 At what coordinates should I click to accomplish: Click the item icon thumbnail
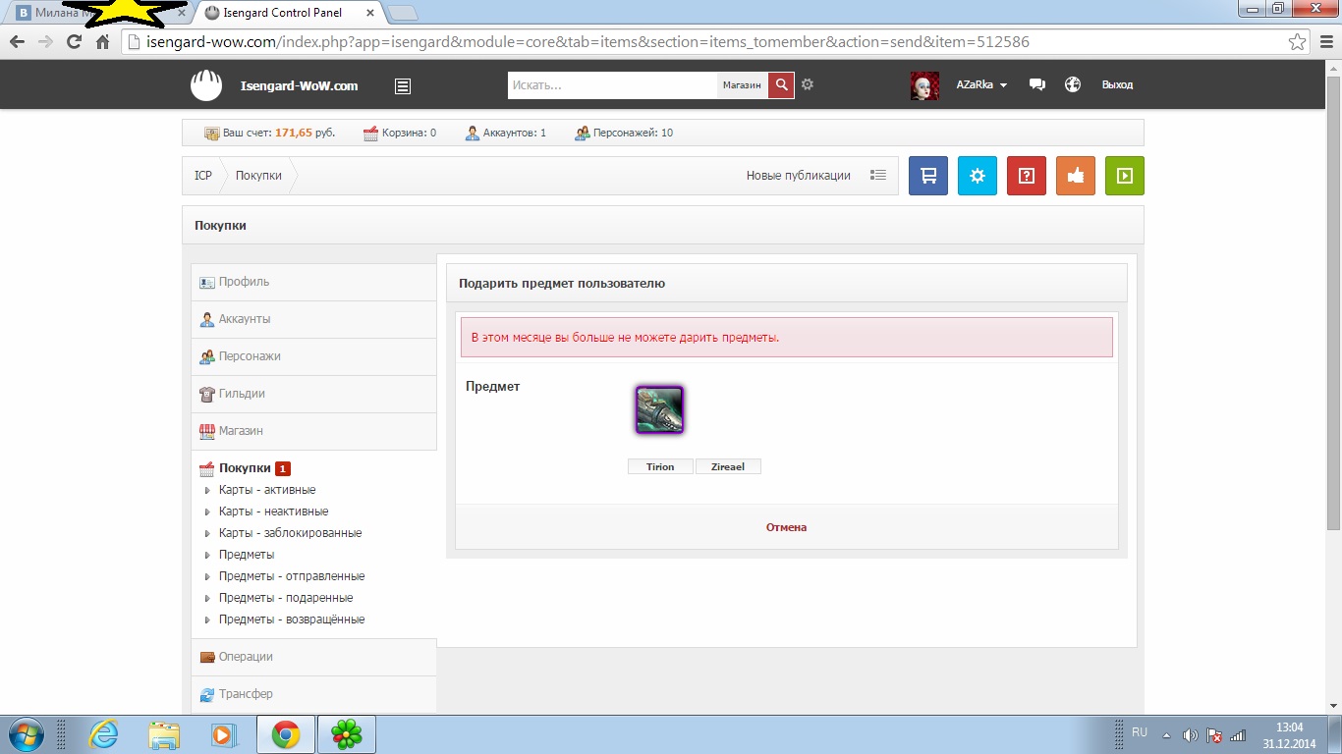click(x=659, y=409)
